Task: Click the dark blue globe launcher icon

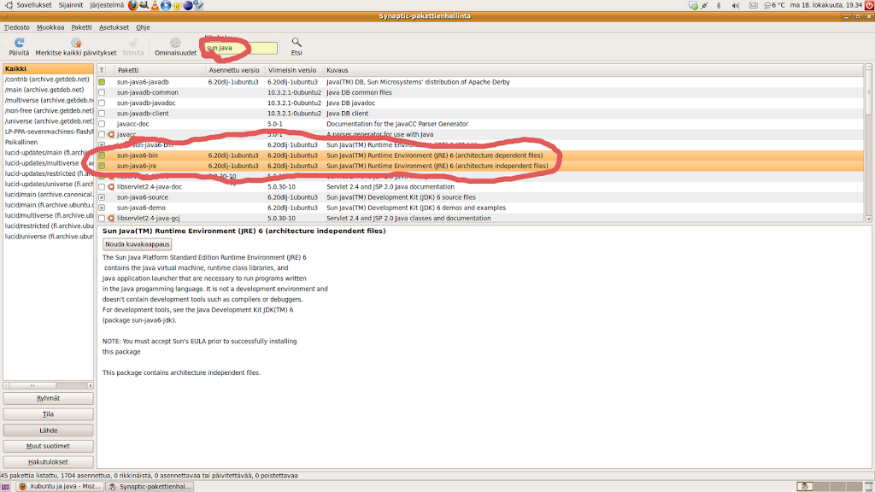Action: coord(188,6)
